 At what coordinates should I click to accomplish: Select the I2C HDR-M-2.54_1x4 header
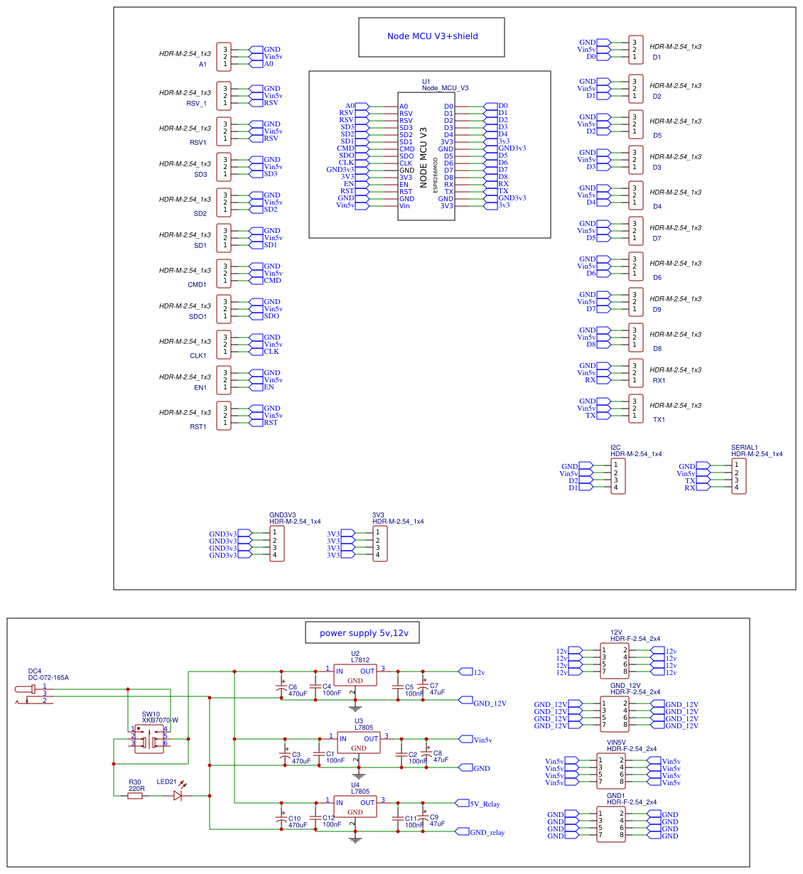pyautogui.click(x=617, y=476)
